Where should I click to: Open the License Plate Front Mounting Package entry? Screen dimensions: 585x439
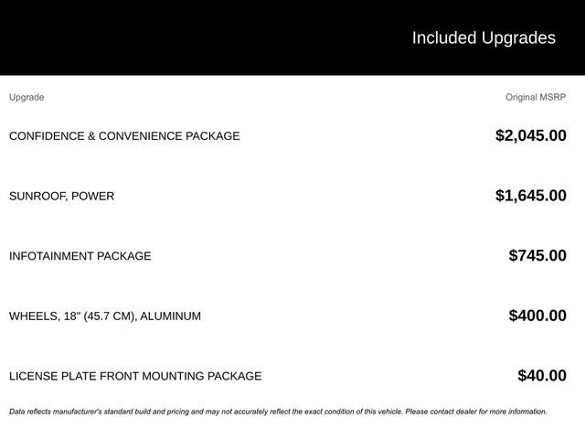tap(135, 376)
